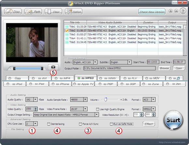The image size is (189, 145).
Task: Tick the Title3 checkbox
Action: tap(67, 34)
